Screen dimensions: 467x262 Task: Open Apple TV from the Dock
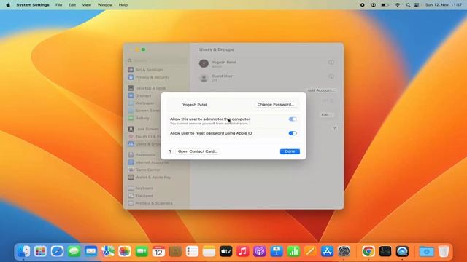click(x=225, y=251)
